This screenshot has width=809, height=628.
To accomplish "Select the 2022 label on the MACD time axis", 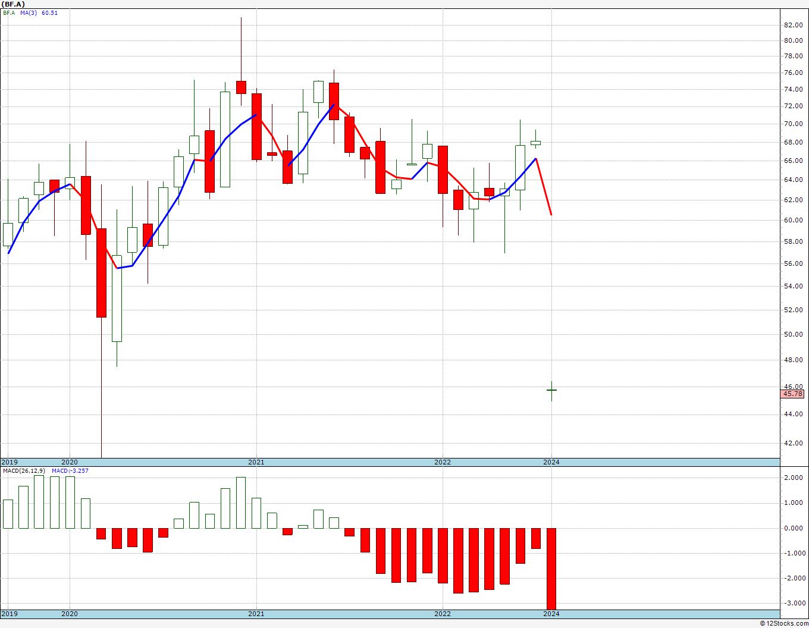I will [443, 614].
